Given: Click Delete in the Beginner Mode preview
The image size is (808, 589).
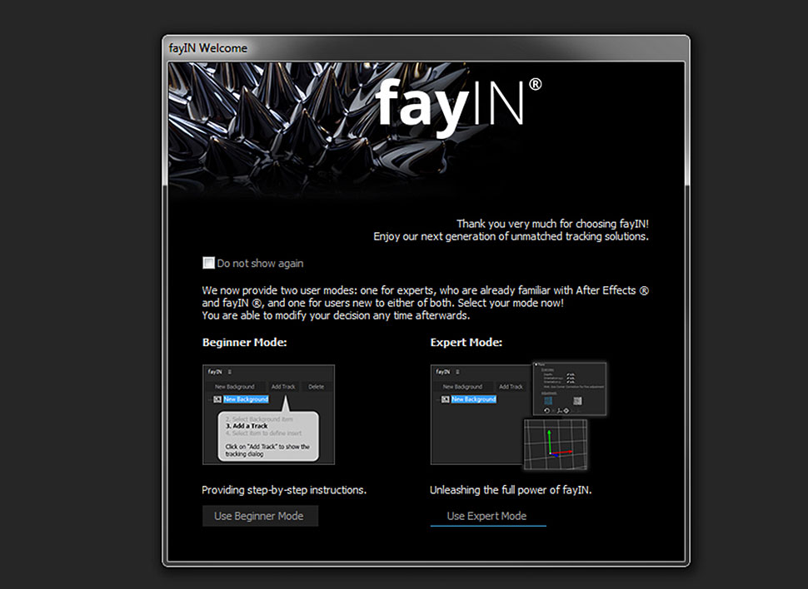Looking at the screenshot, I should 317,387.
